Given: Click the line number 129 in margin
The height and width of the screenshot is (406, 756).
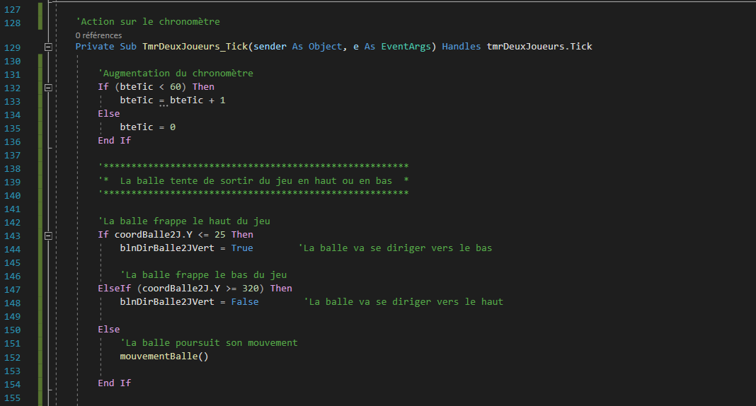Looking at the screenshot, I should tap(13, 47).
